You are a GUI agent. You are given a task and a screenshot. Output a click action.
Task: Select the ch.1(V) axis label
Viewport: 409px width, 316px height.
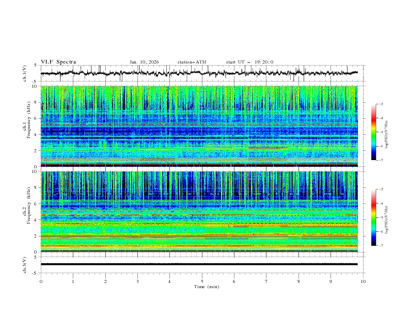pos(25,73)
